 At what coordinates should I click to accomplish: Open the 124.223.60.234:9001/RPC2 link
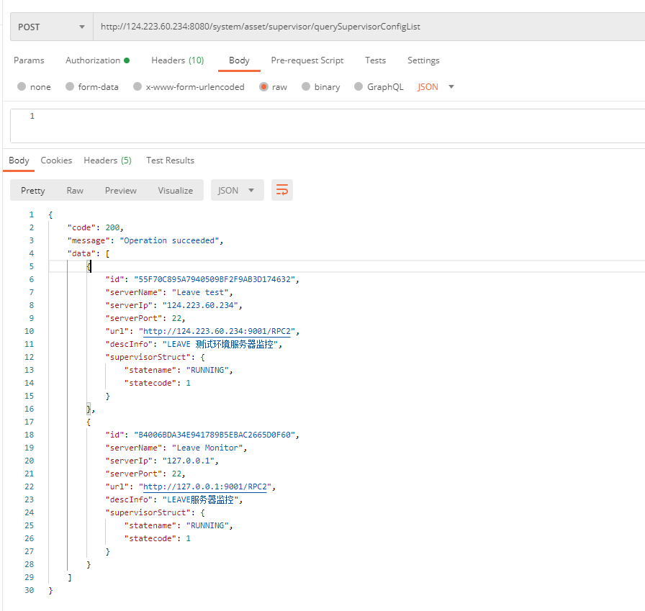(216, 331)
